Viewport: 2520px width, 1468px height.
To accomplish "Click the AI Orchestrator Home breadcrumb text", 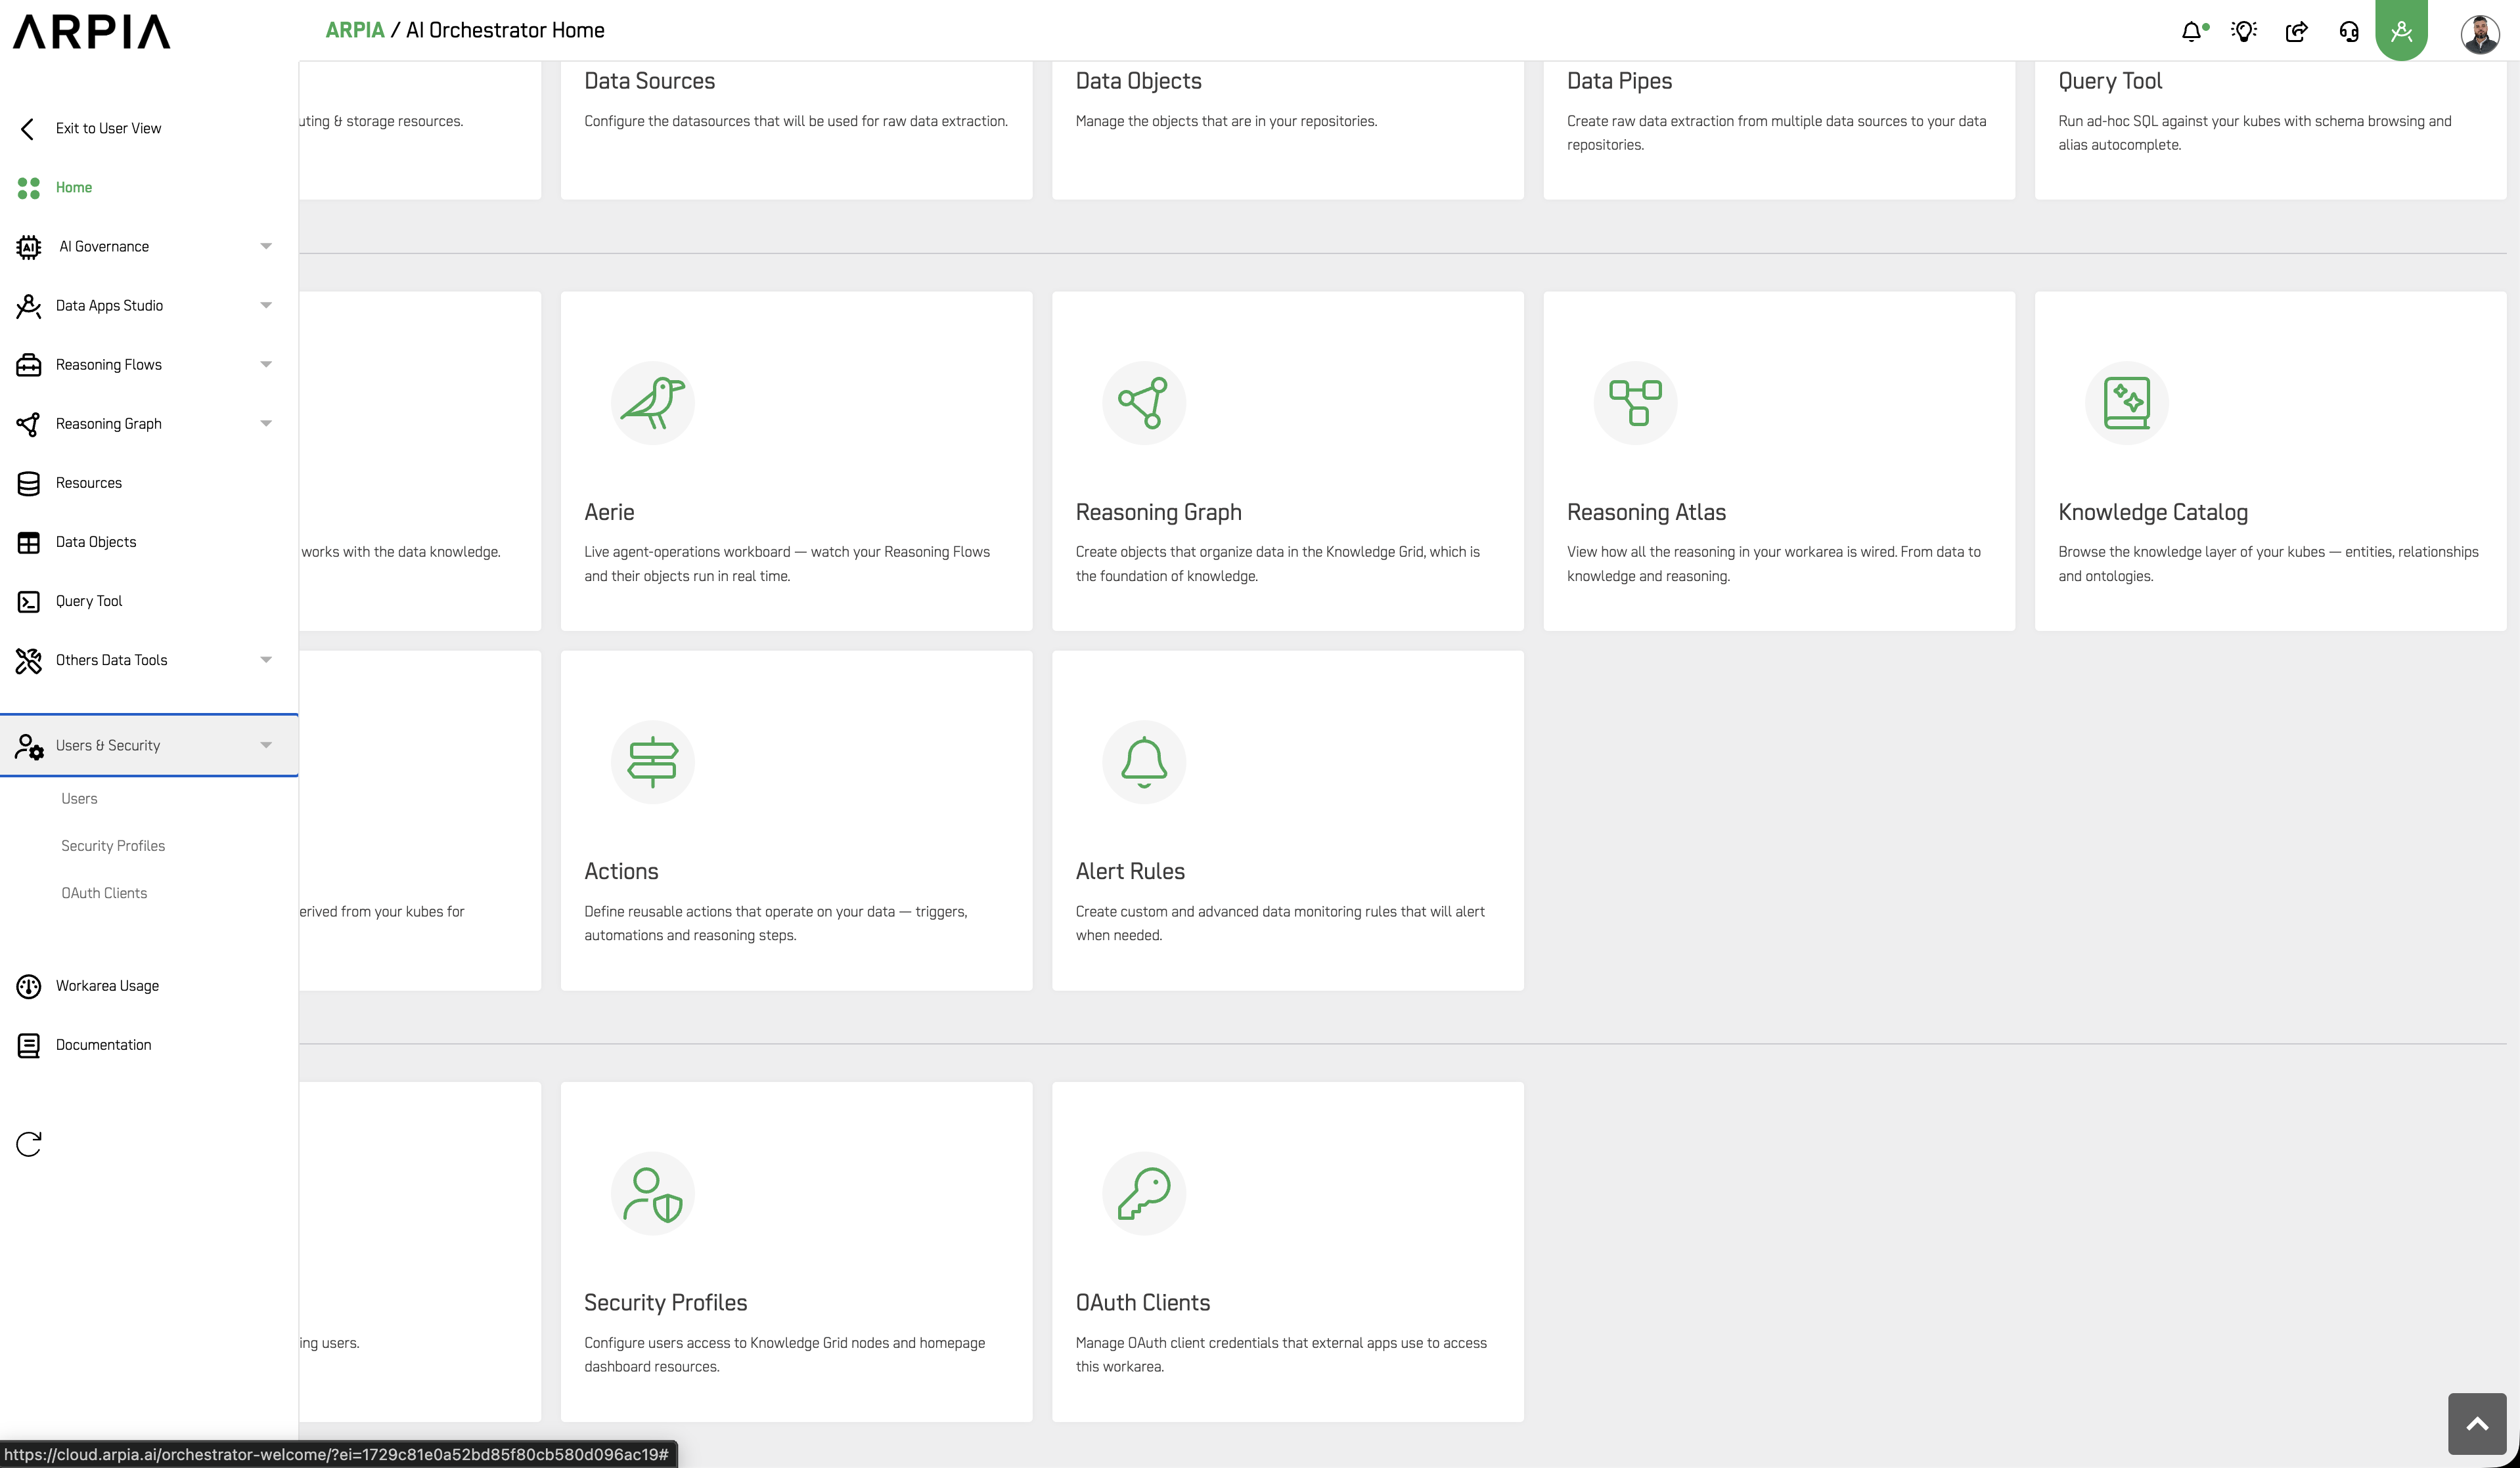I will pyautogui.click(x=505, y=30).
